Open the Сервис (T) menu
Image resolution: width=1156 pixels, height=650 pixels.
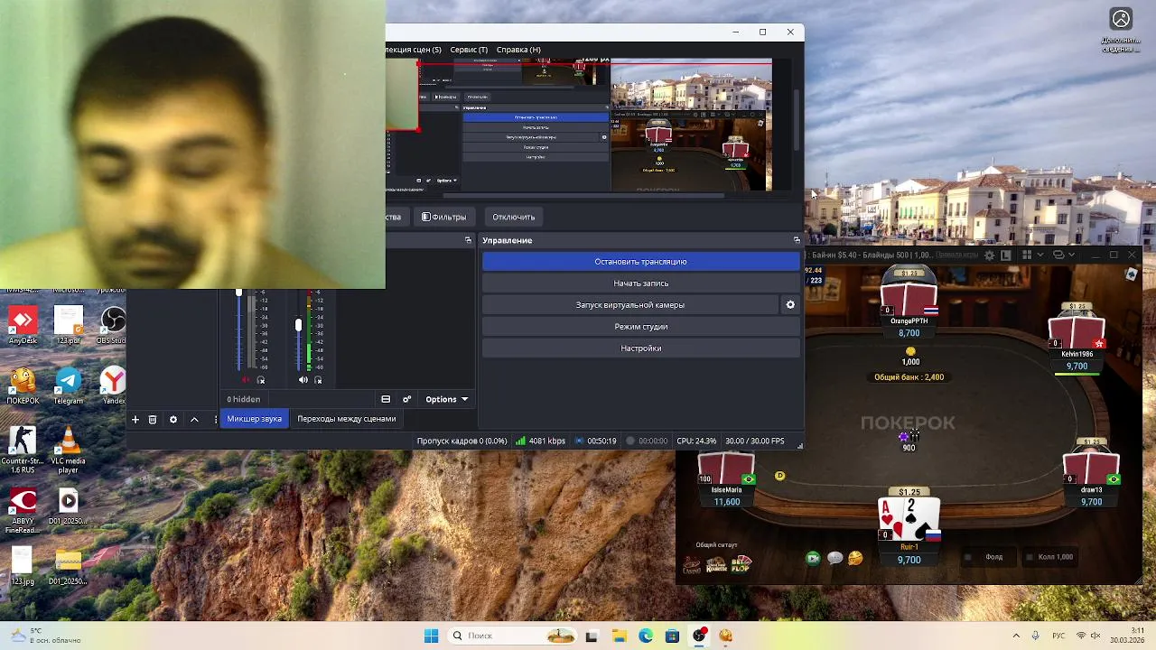469,50
